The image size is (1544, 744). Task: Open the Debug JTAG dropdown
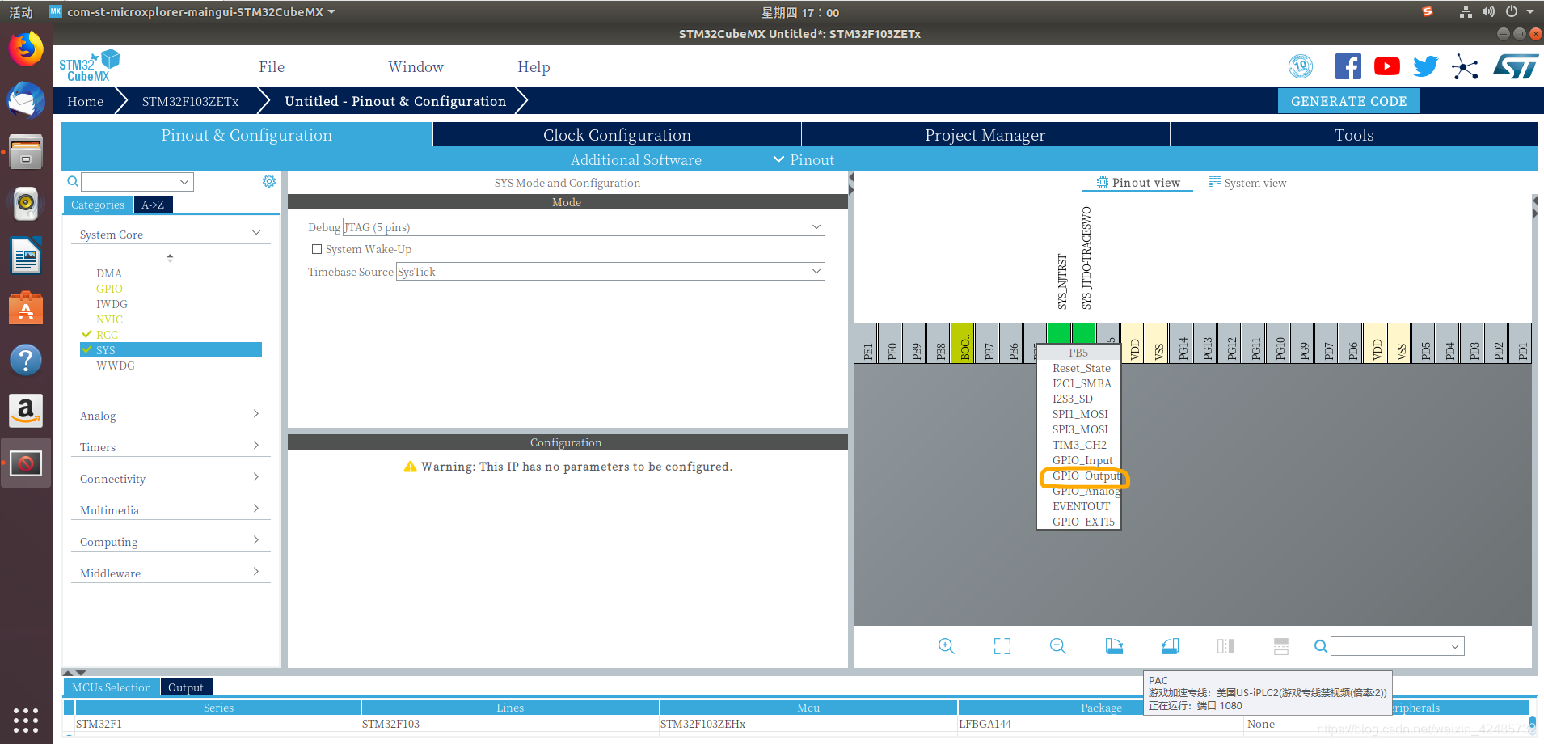[584, 227]
